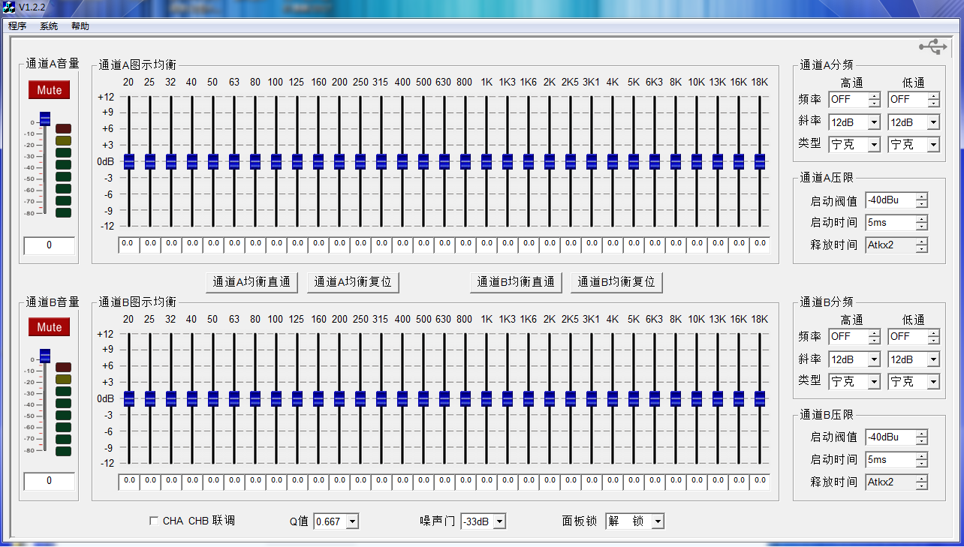Click channel B 250 Hz EQ slider

tap(360, 398)
